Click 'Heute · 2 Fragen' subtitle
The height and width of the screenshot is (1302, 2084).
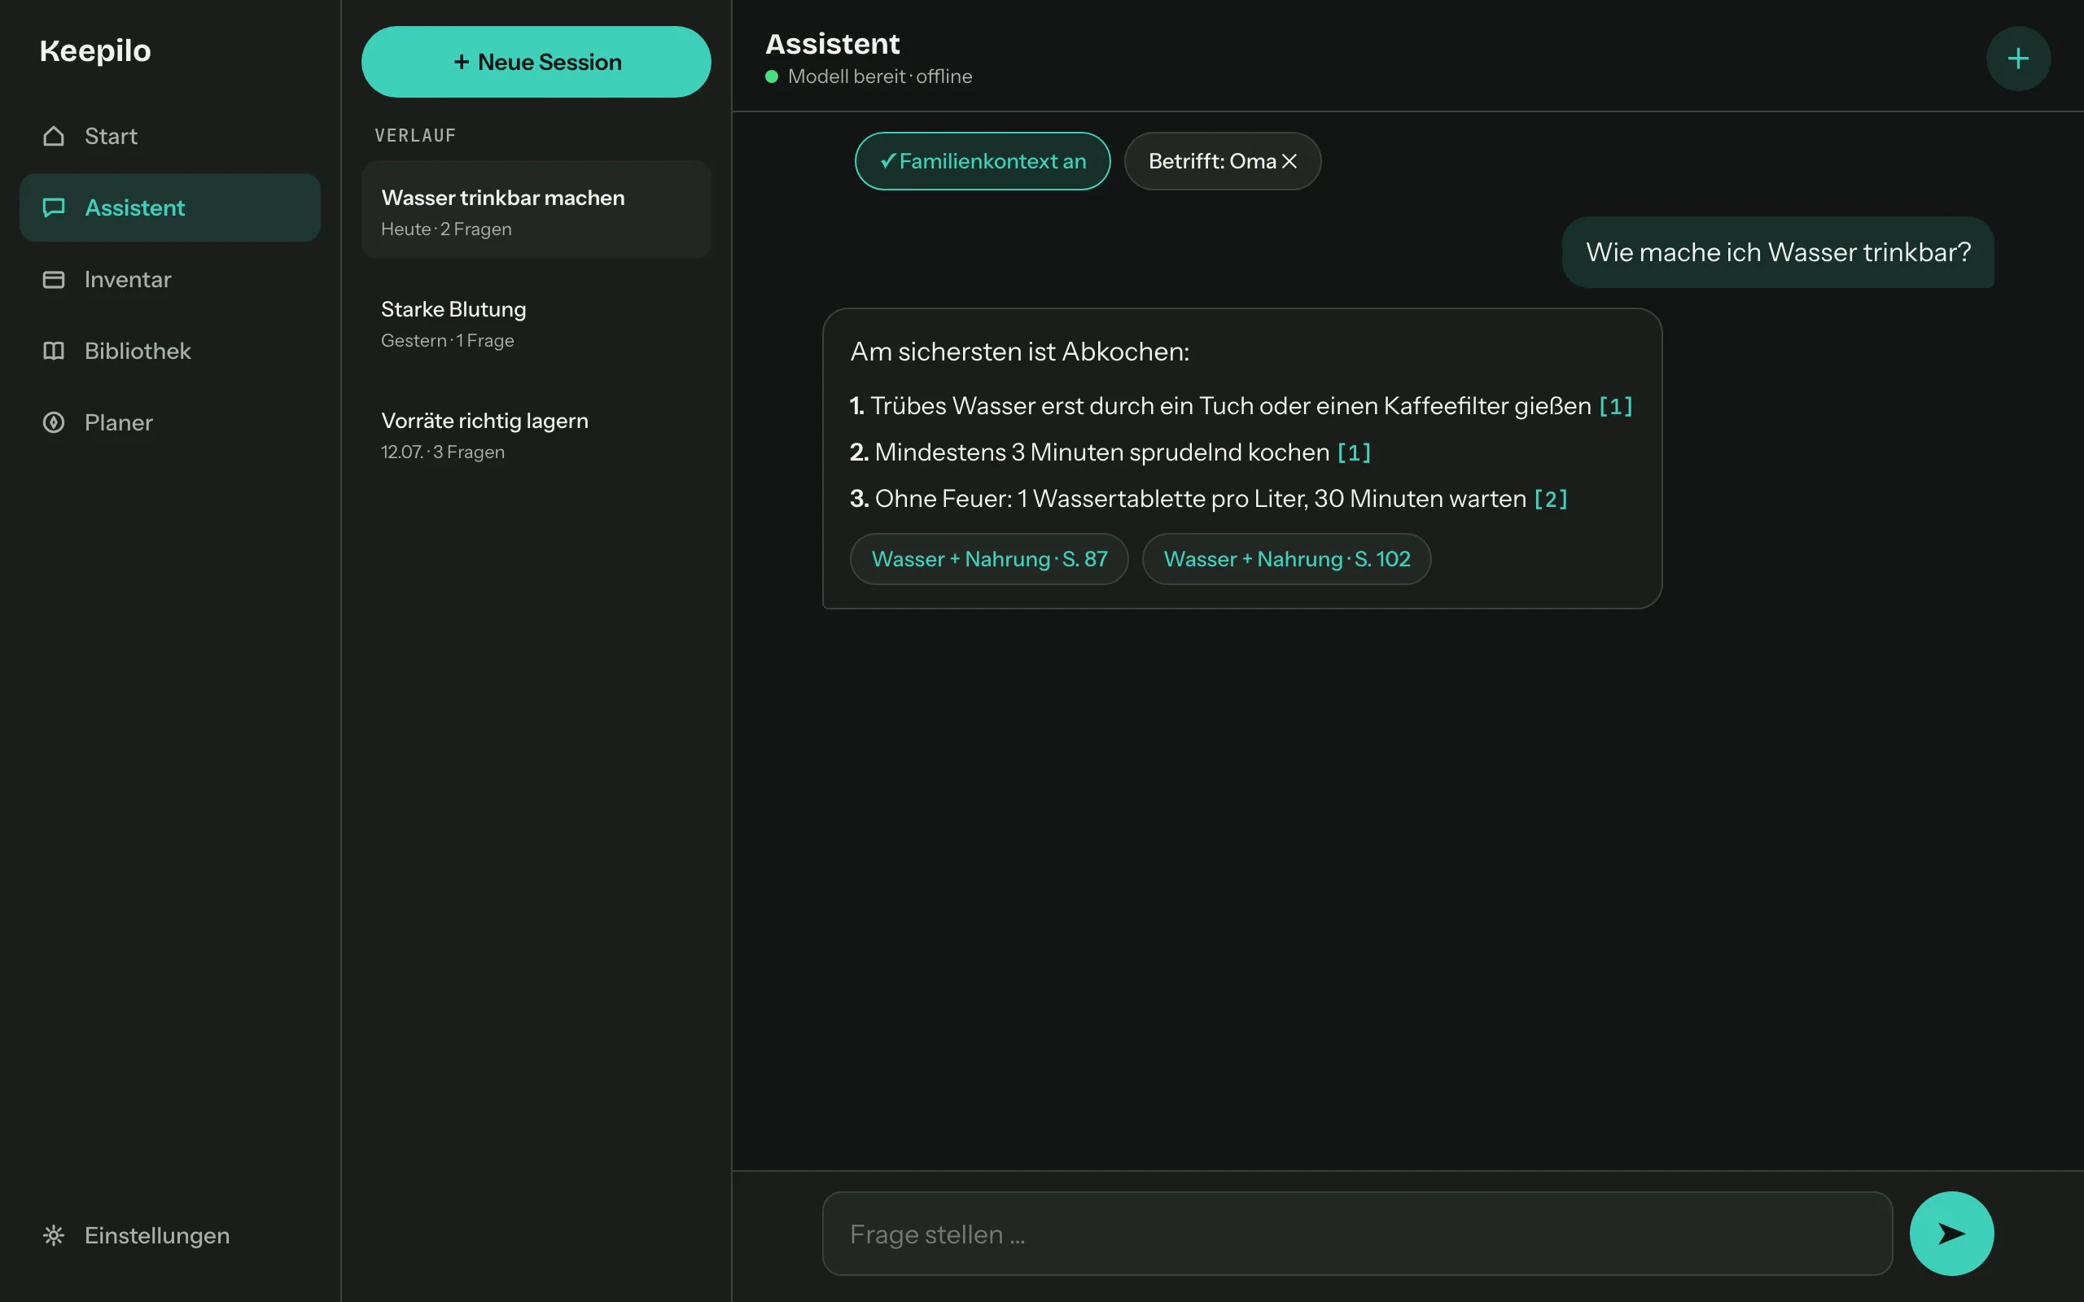pos(446,229)
